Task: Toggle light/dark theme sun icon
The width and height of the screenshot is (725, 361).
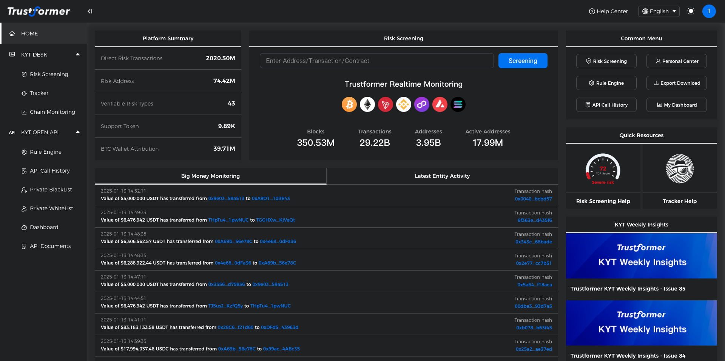Action: point(691,11)
